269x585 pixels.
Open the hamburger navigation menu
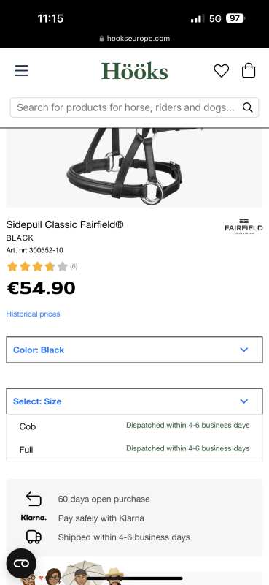tap(22, 70)
